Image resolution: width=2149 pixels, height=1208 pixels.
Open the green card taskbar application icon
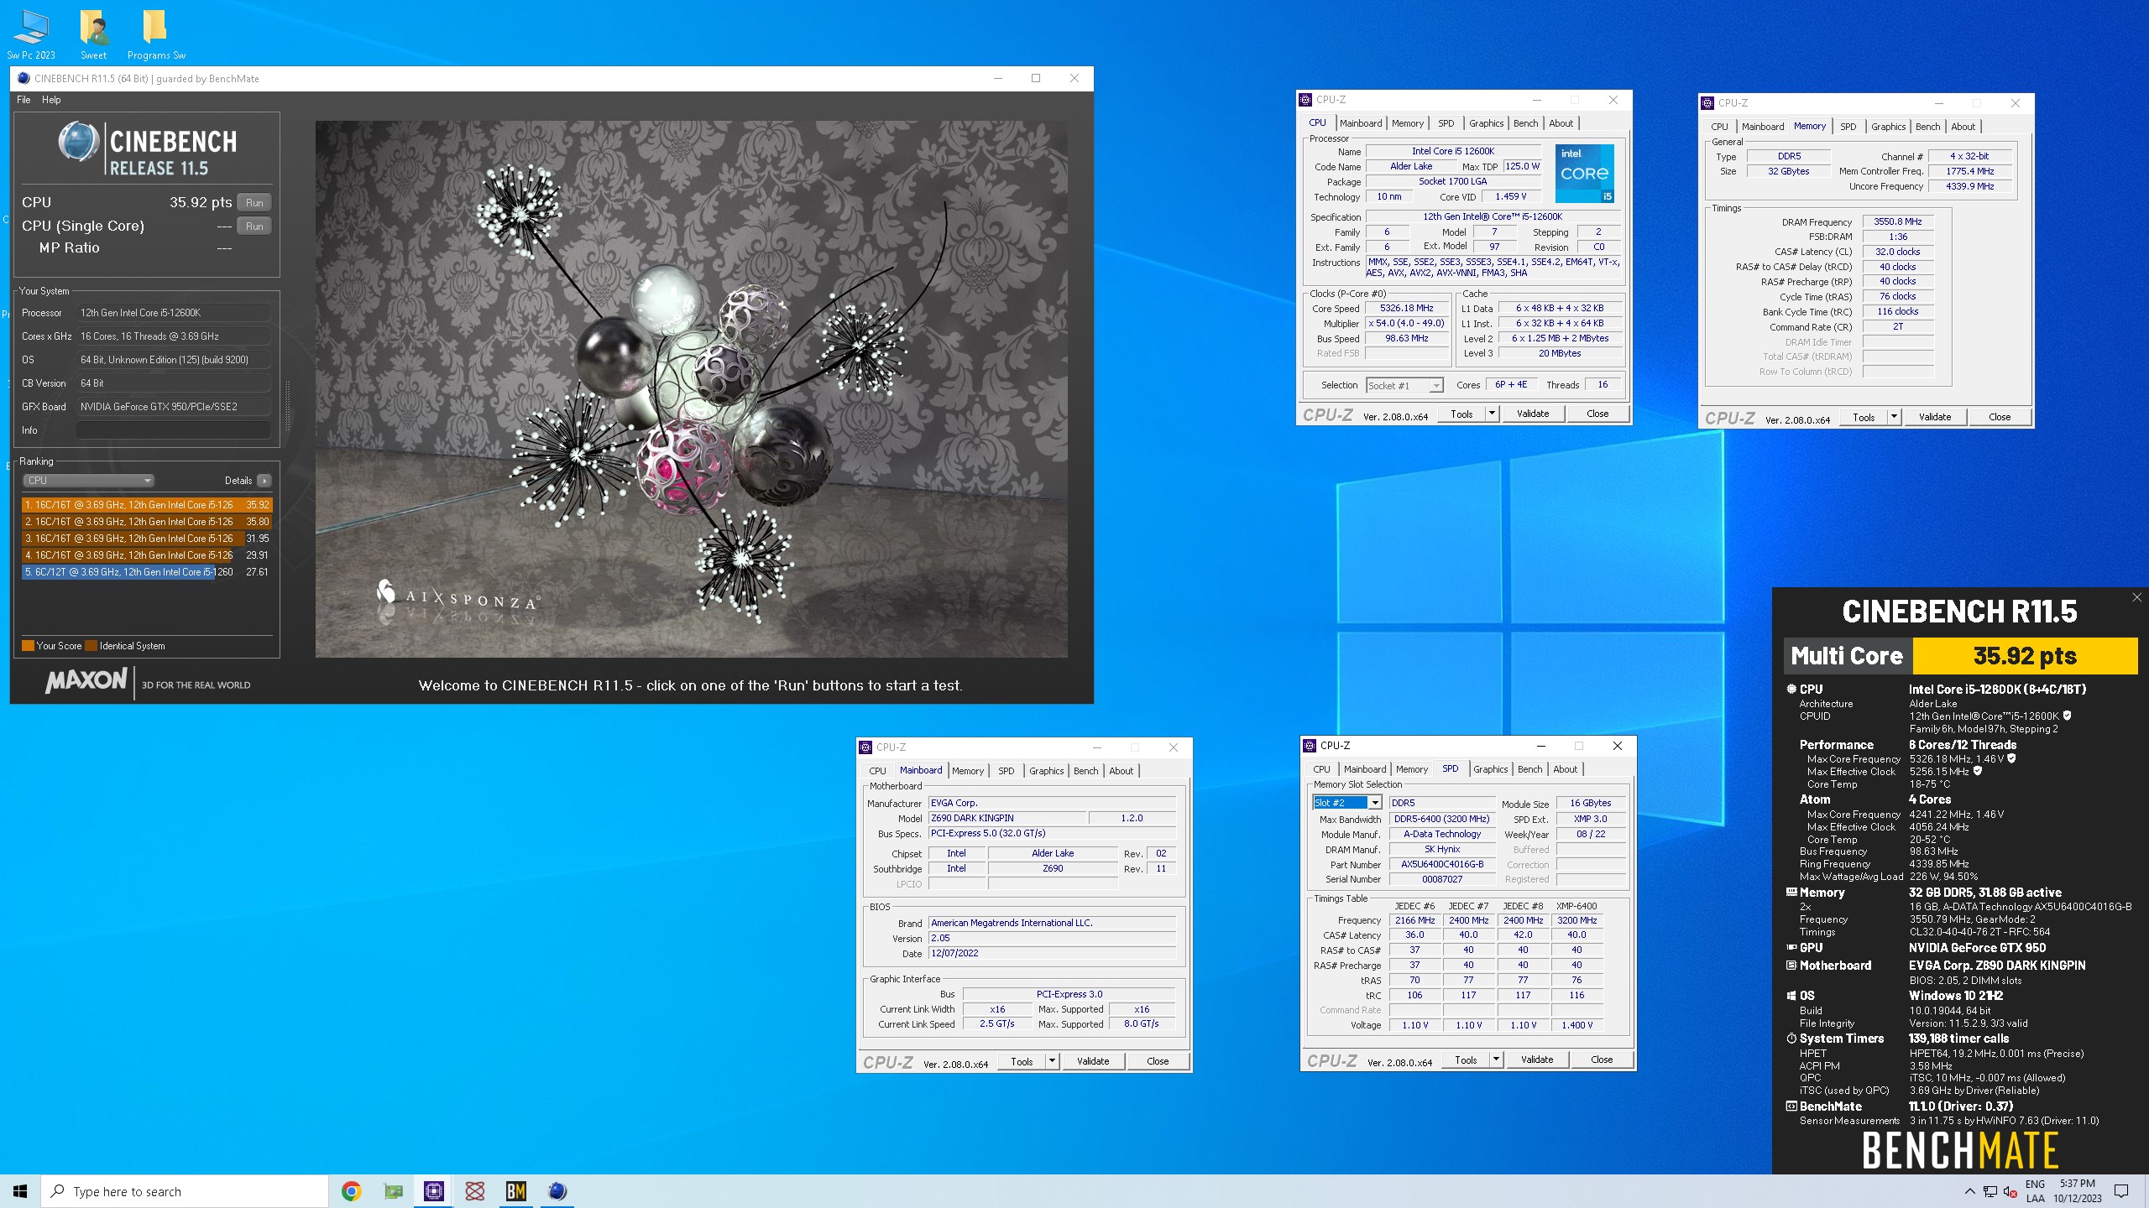[393, 1191]
